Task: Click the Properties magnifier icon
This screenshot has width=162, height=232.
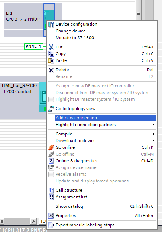Action: point(51,216)
